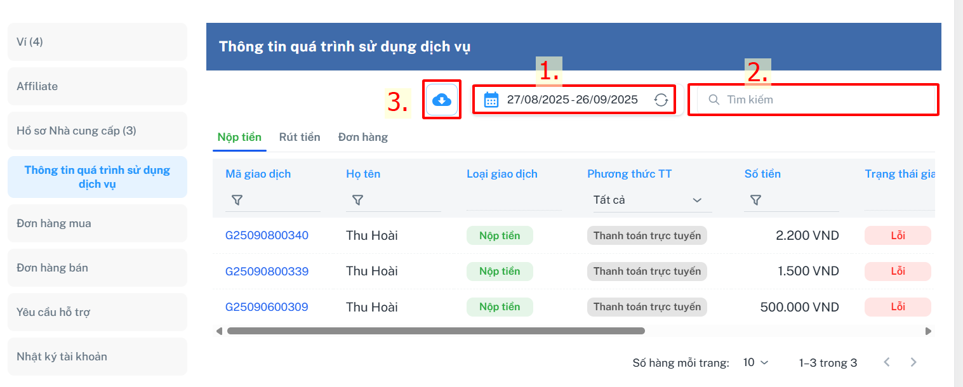The width and height of the screenshot is (963, 387).
Task: Click filter icon under Họ tên
Action: [x=357, y=200]
